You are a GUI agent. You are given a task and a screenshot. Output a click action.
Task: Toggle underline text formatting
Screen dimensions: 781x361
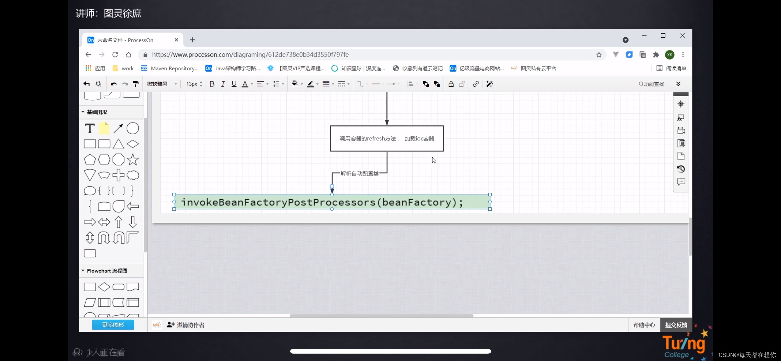(234, 84)
